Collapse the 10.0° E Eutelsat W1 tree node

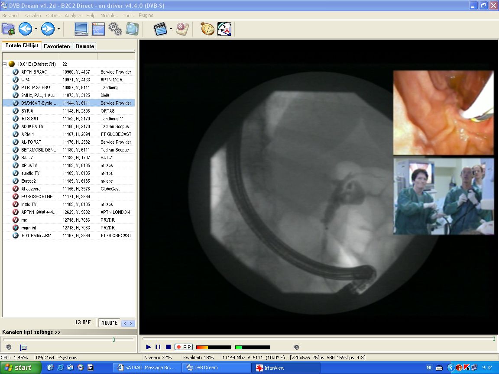click(x=5, y=64)
